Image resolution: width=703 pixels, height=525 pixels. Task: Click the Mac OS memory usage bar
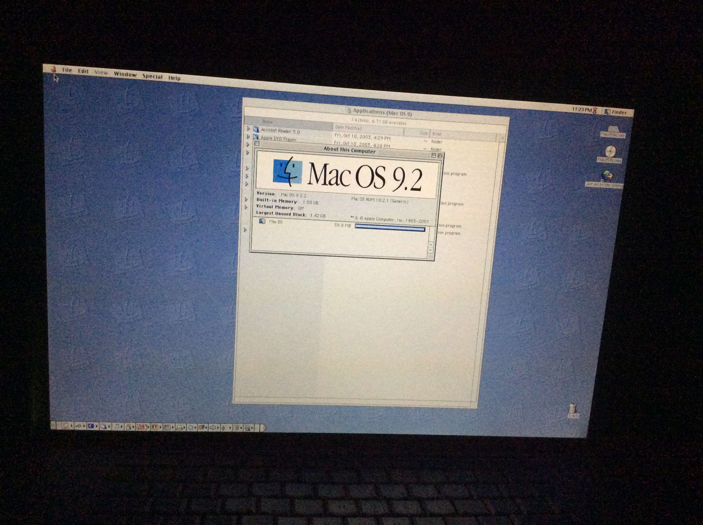[390, 228]
